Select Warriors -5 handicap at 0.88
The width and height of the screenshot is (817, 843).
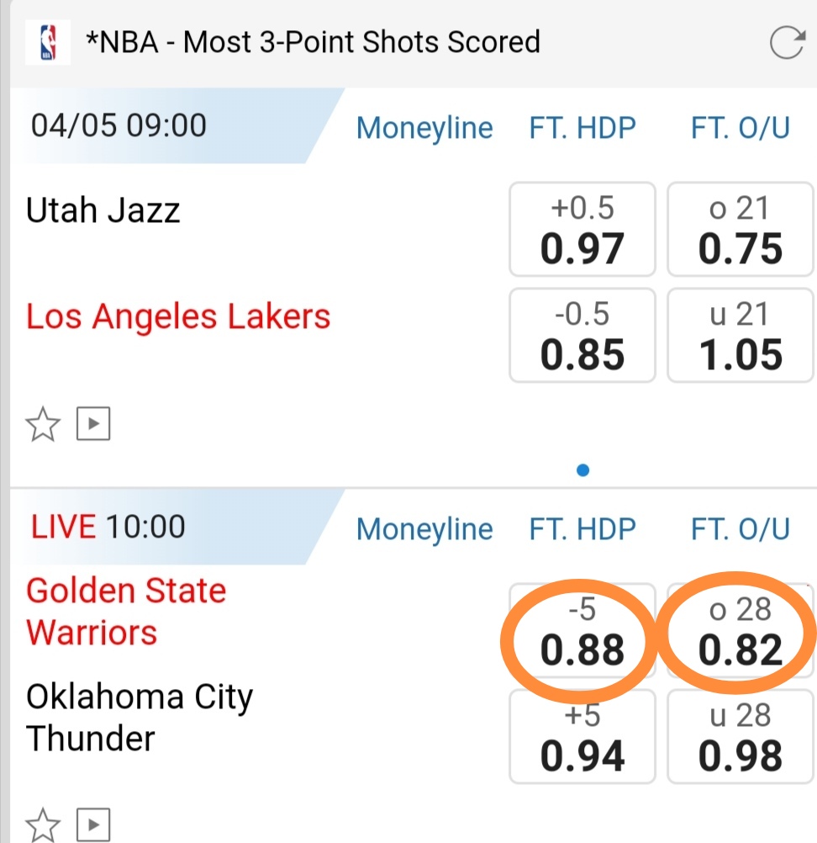[x=582, y=632]
